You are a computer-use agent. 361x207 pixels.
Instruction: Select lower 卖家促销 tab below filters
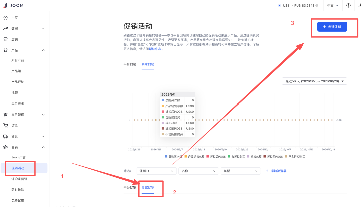pyautogui.click(x=148, y=187)
